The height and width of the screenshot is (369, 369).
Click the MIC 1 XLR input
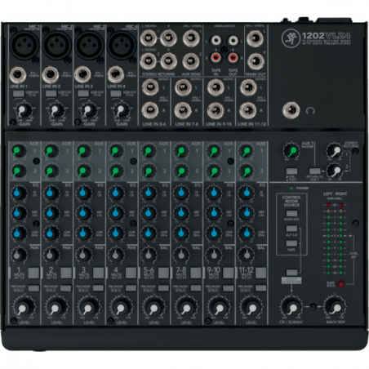click(24, 45)
